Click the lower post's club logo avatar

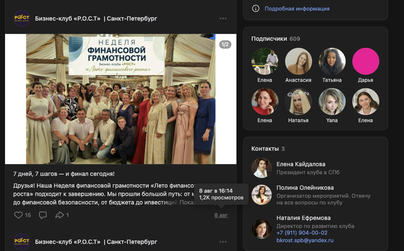point(22,242)
